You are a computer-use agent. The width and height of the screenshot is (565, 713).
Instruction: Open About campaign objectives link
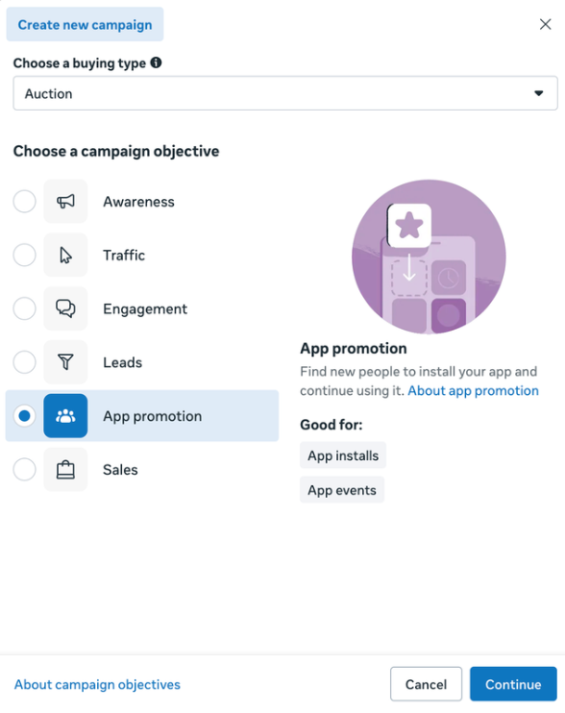pyautogui.click(x=97, y=684)
